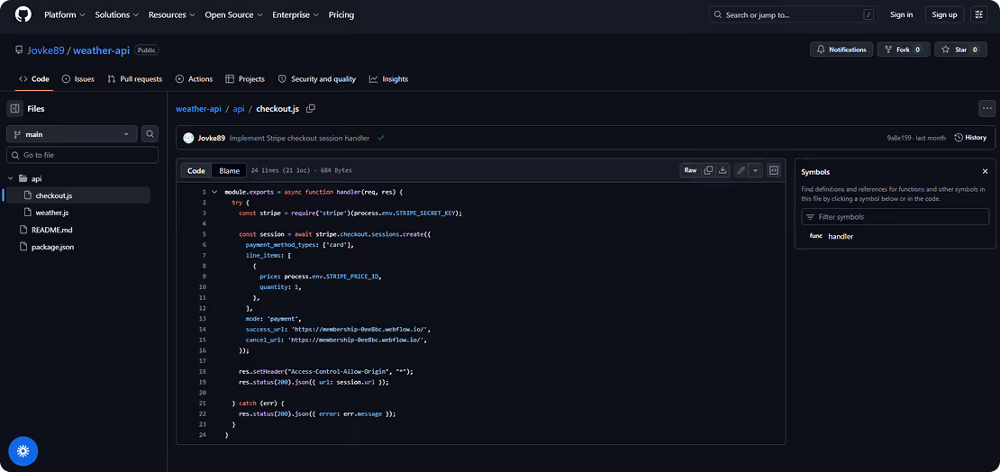The image size is (1000, 472).
Task: Open the file History
Action: coord(970,138)
